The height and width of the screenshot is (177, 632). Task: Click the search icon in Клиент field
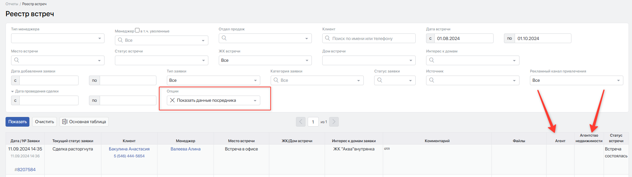327,38
